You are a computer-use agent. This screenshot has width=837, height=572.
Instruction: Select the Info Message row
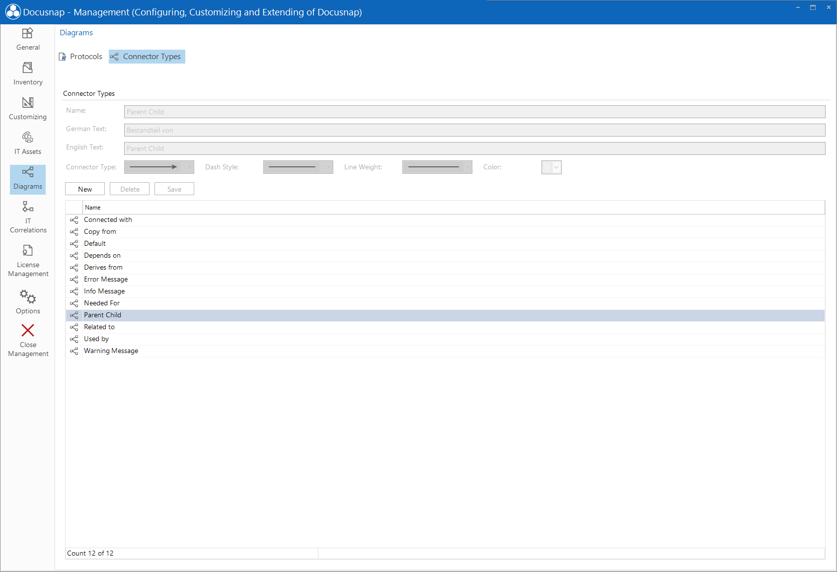[445, 291]
